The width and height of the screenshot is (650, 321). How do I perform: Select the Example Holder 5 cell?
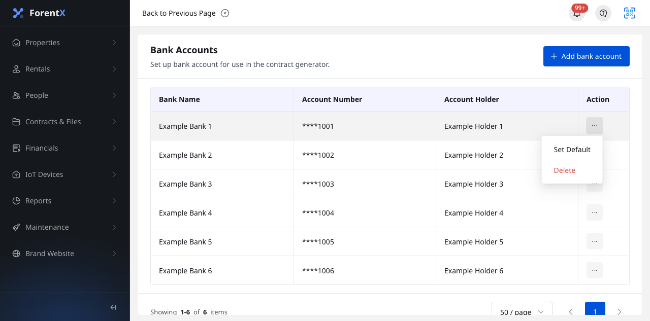point(507,241)
